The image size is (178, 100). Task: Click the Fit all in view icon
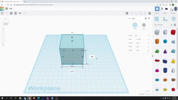tap(3, 33)
